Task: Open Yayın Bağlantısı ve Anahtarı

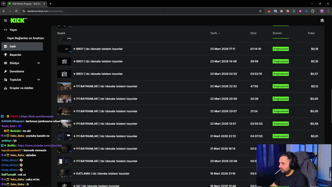Action: coord(25,38)
